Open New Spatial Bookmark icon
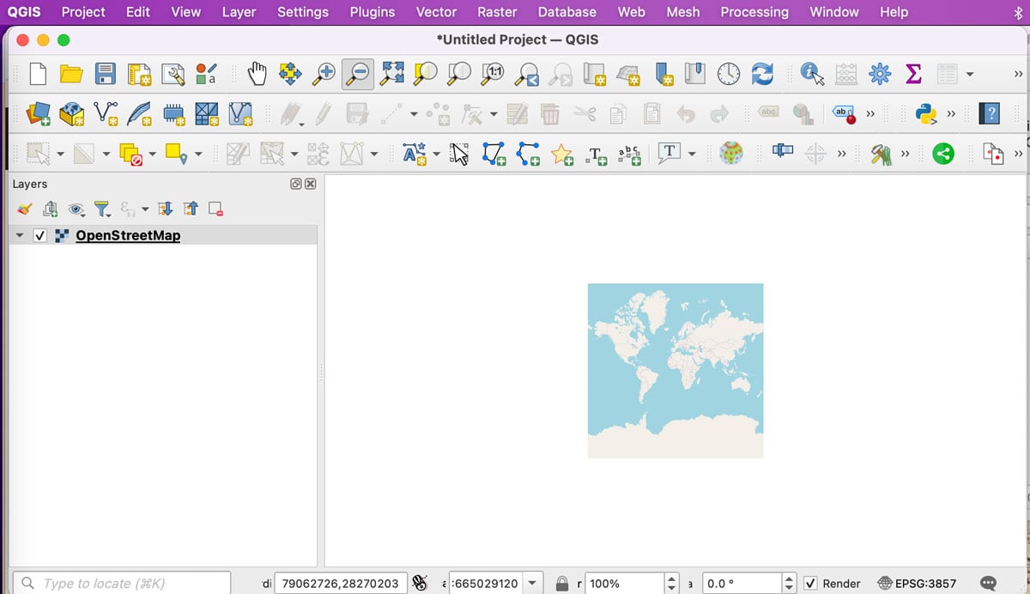This screenshot has height=594, width=1030. click(x=664, y=75)
